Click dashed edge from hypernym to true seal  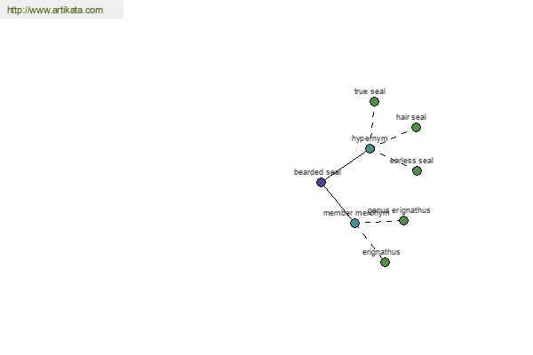[x=372, y=124]
